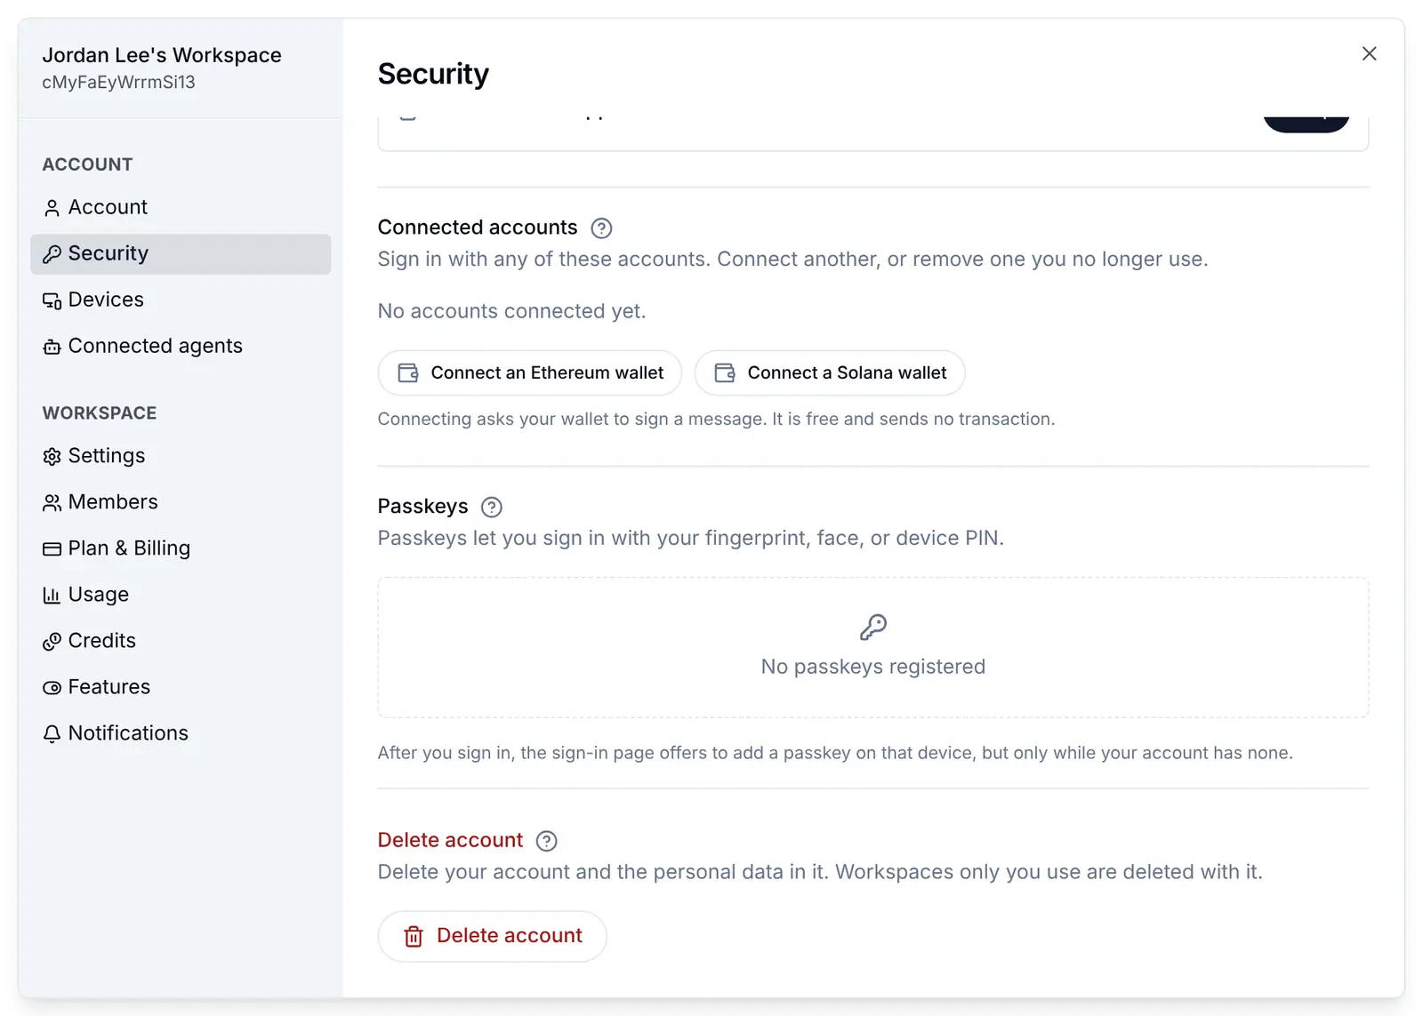Click the bell icon beside Notifications
The height and width of the screenshot is (1016, 1423).
pos(52,734)
